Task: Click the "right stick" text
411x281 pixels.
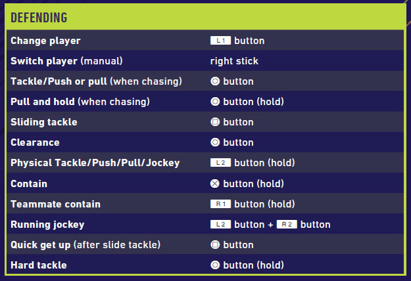Action: coord(234,61)
